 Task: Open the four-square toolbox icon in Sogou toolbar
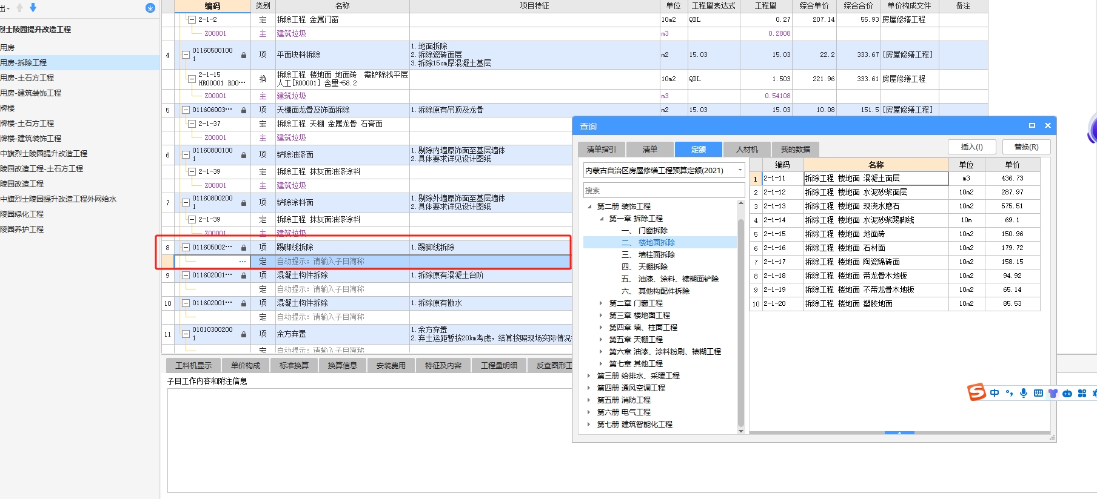click(1082, 393)
